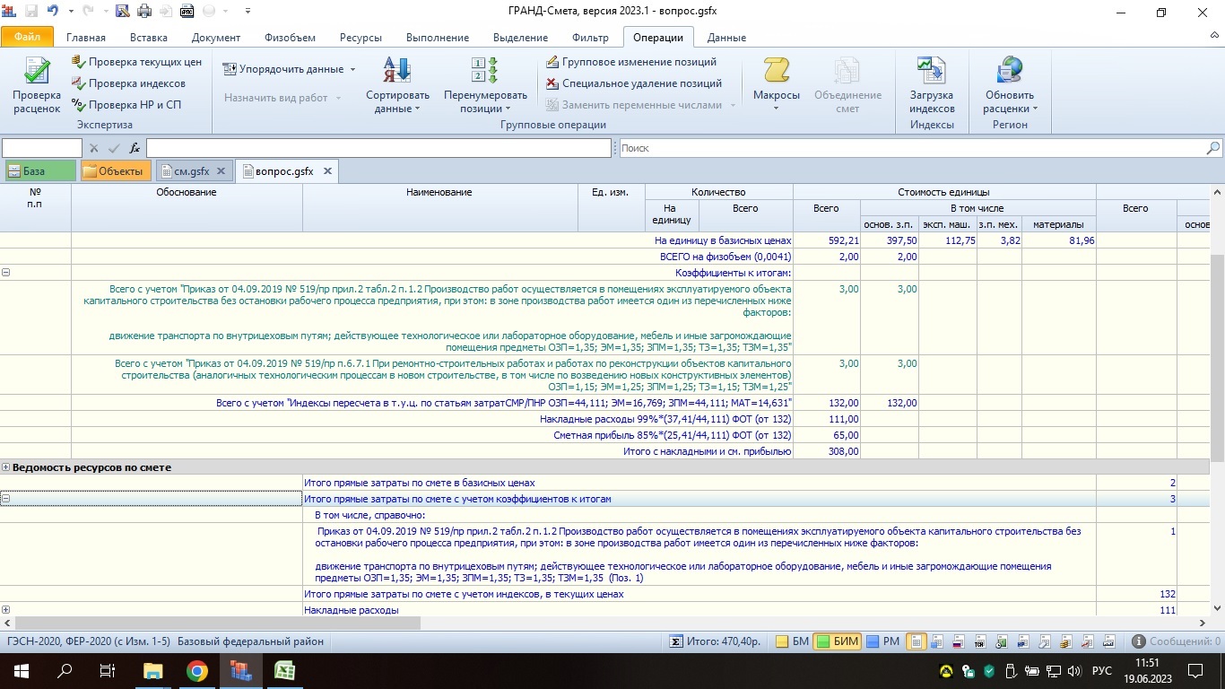This screenshot has width=1225, height=689.
Task: Open the Фильтр ribbon tab
Action: [x=590, y=38]
